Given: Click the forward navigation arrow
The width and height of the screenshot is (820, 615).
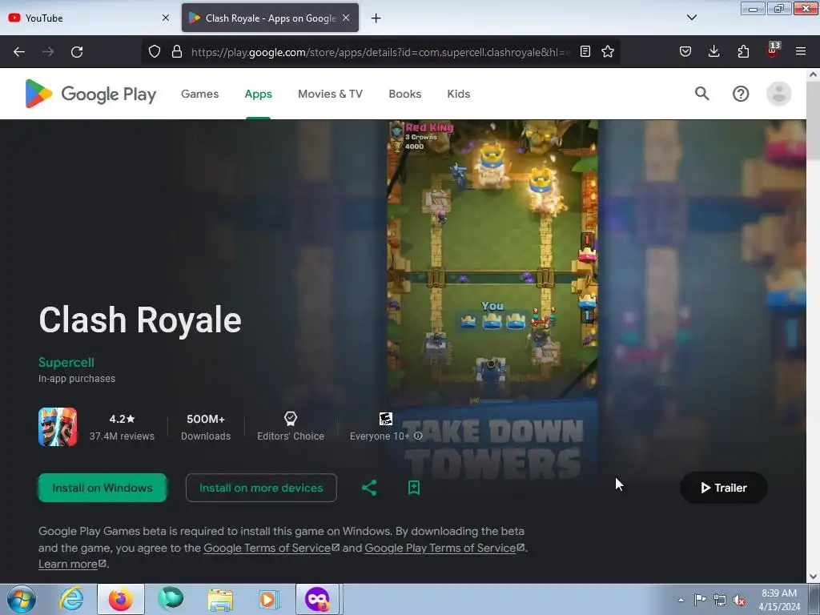Looking at the screenshot, I should [x=48, y=52].
